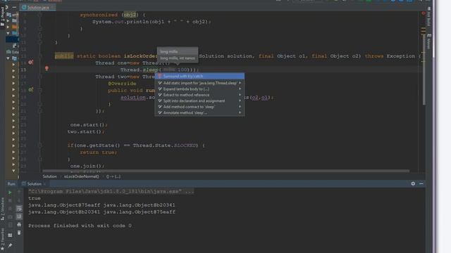451x253 pixels.
Task: Choose 'Surround with try/catch' intention
Action: tap(199, 77)
